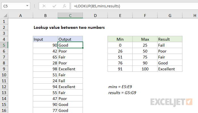198x113 pixels.
Task: Open the Insert Function fx icon
Action: (64, 6)
